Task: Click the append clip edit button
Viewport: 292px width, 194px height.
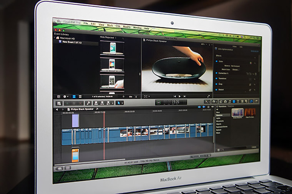Action: point(108,103)
